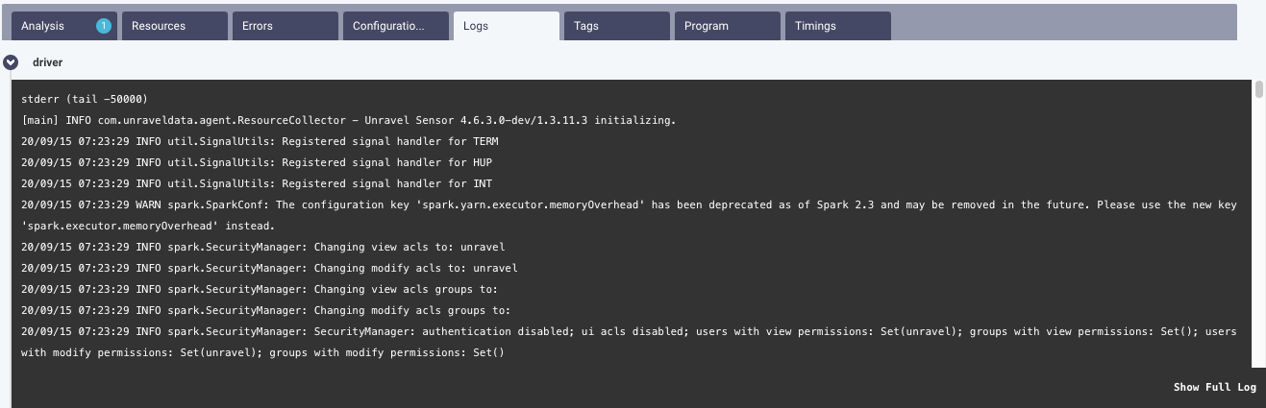Image resolution: width=1266 pixels, height=408 pixels.
Task: Click the log panel vertical scrollbar thumb
Action: [x=1258, y=90]
